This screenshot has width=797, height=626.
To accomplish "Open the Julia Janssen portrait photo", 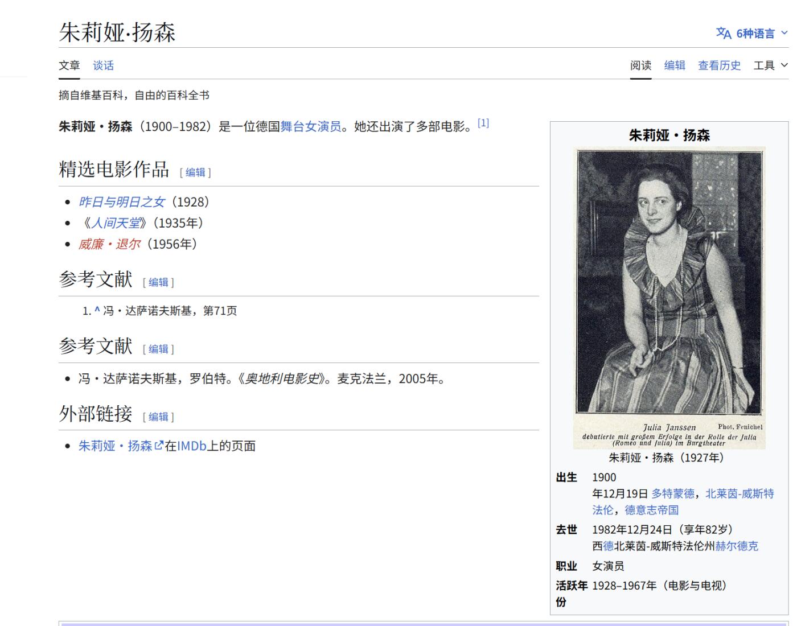I will click(x=669, y=282).
